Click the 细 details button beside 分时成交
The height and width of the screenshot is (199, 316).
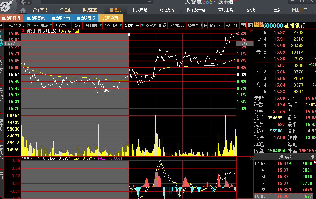point(313,157)
